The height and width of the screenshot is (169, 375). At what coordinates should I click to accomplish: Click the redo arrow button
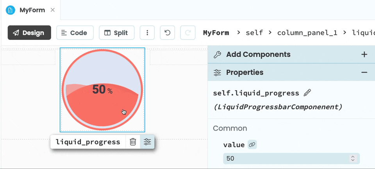click(187, 33)
